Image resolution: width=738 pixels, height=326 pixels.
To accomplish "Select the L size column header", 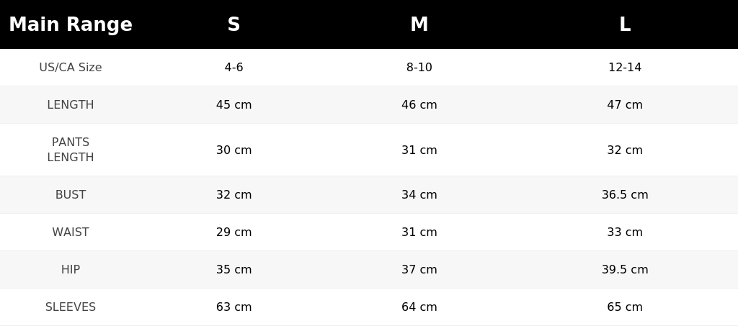I will (625, 24).
